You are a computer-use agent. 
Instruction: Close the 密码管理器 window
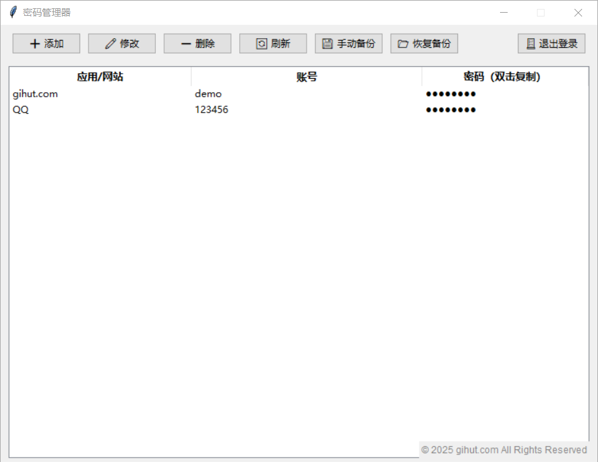point(578,12)
